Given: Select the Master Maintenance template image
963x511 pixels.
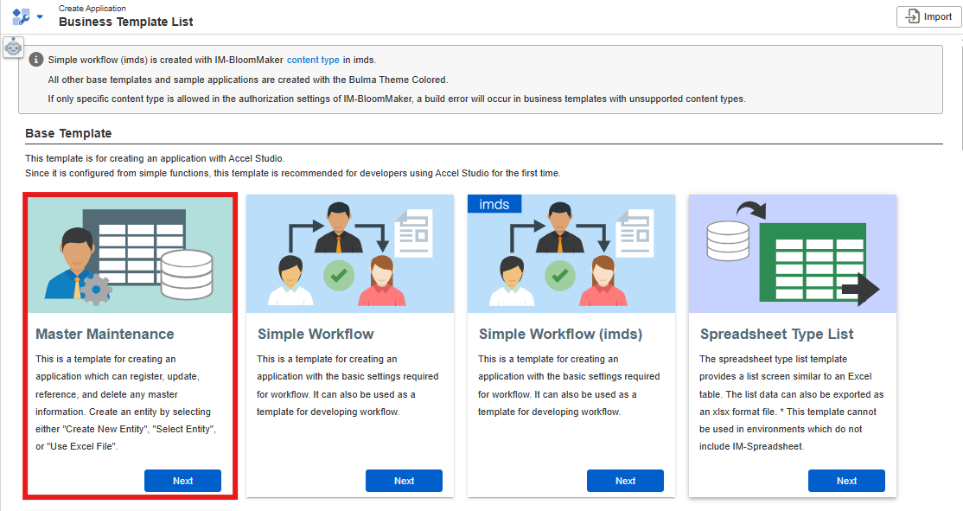Looking at the screenshot, I should click(x=131, y=255).
